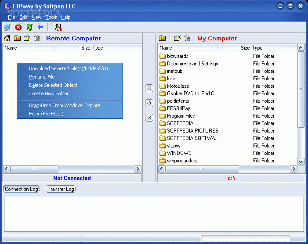
Task: Choose Rename File in context menu
Action: coord(69,77)
